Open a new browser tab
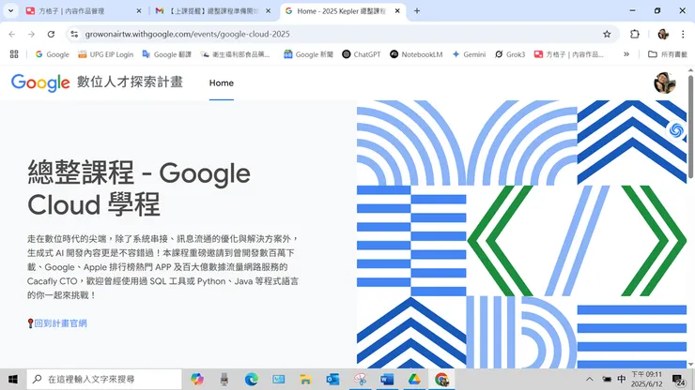The image size is (695, 390). (417, 11)
